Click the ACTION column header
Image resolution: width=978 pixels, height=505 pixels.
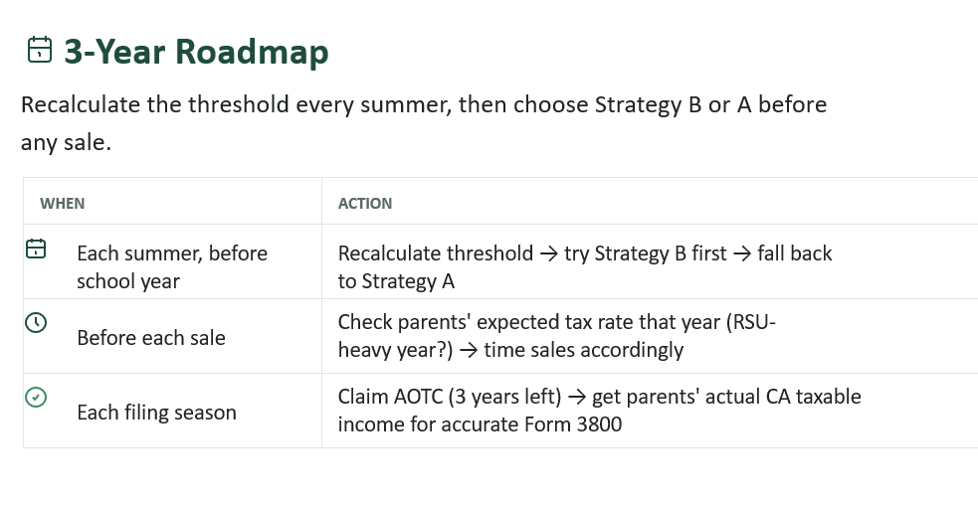[365, 203]
